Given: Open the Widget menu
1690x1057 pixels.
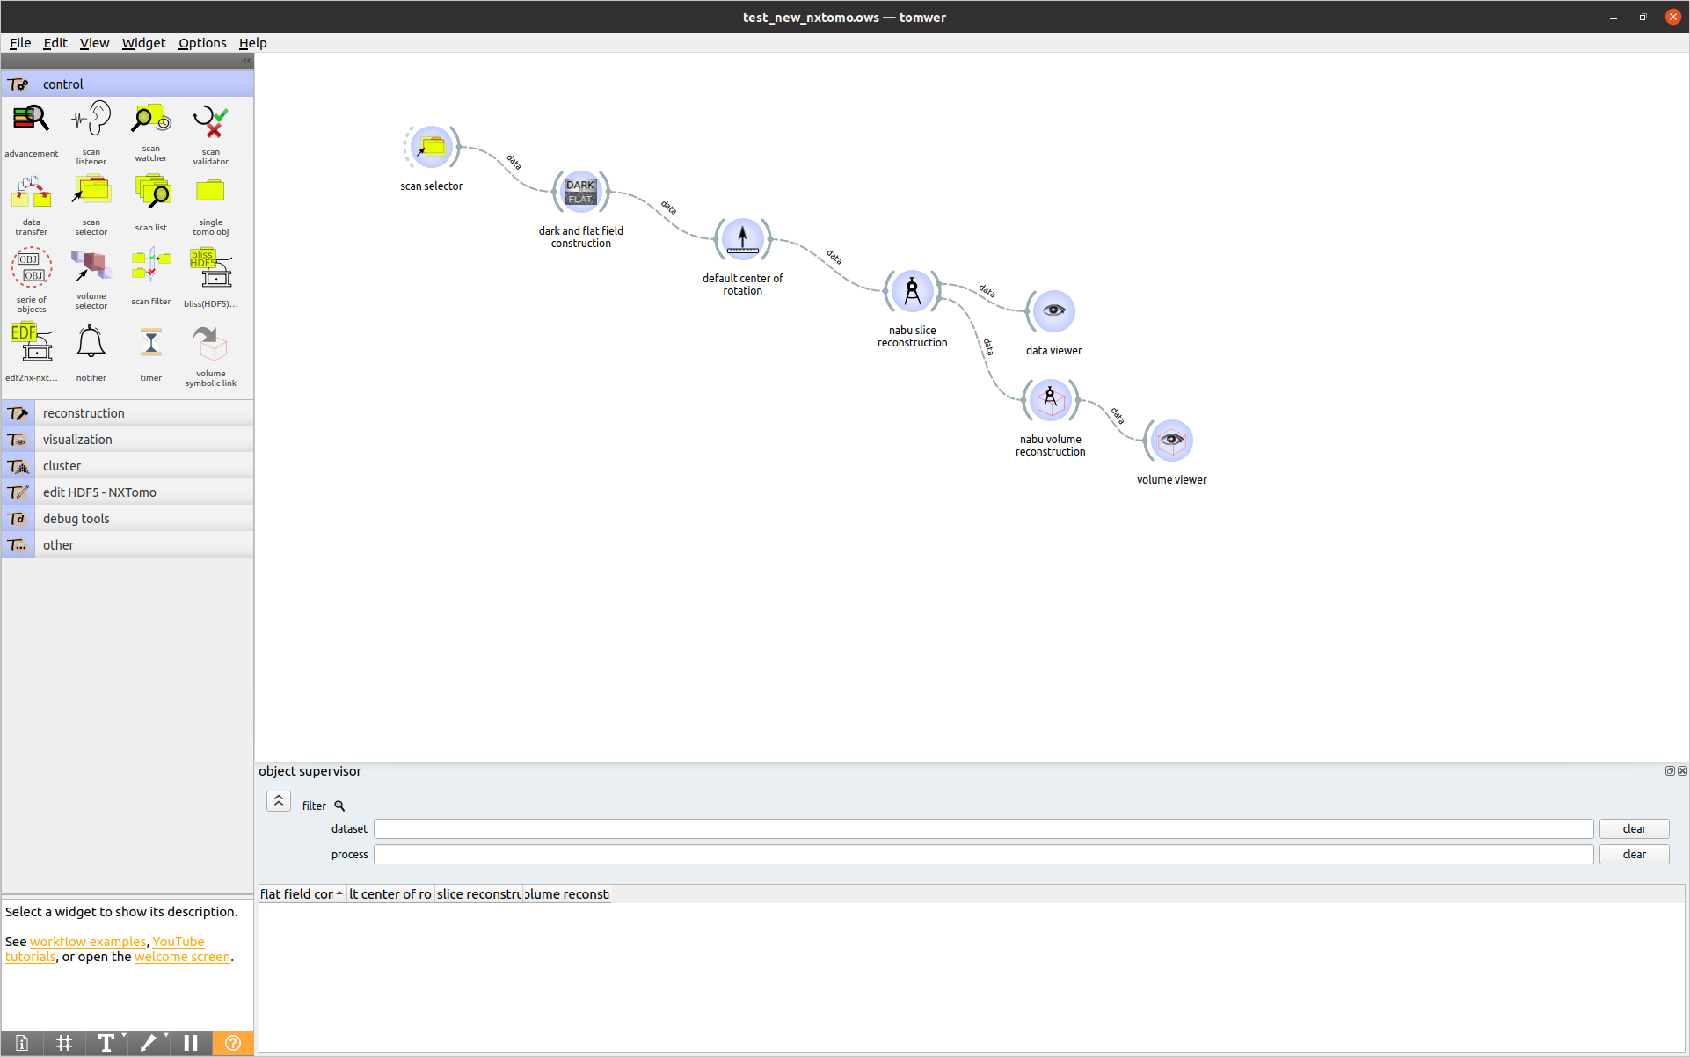Looking at the screenshot, I should (x=142, y=42).
